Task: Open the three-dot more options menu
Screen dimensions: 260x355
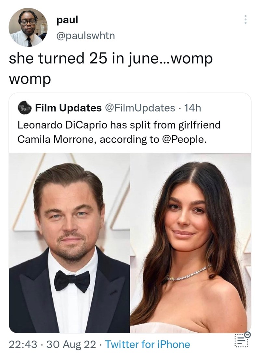Action: coord(245,21)
